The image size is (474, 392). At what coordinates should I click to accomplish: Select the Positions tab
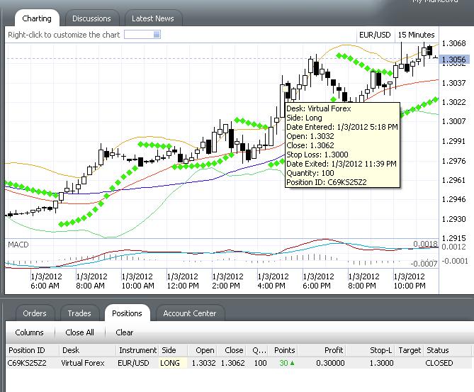[127, 313]
